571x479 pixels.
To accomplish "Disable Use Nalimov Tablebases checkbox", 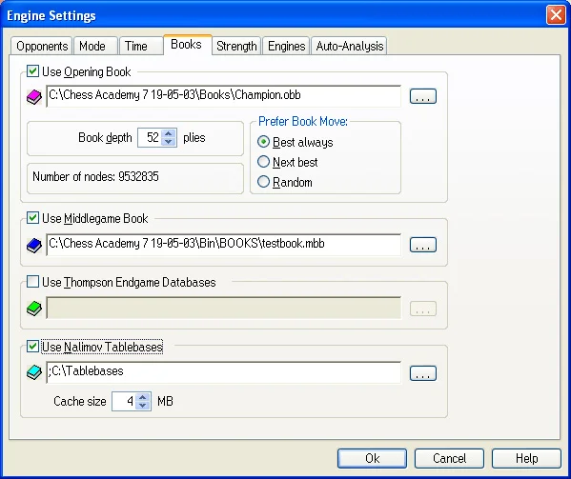I will 32,347.
